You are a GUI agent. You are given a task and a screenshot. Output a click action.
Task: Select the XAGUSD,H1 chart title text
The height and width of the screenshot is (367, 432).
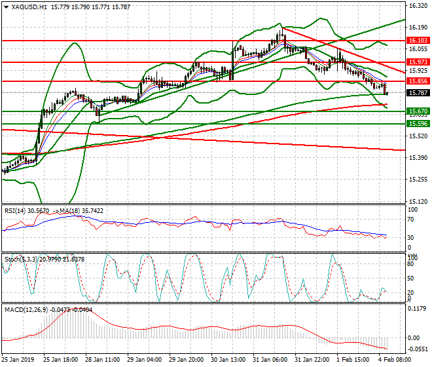[29, 7]
